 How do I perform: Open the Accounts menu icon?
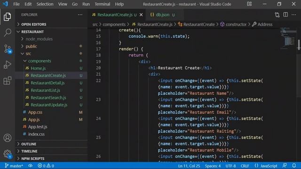tap(8, 138)
